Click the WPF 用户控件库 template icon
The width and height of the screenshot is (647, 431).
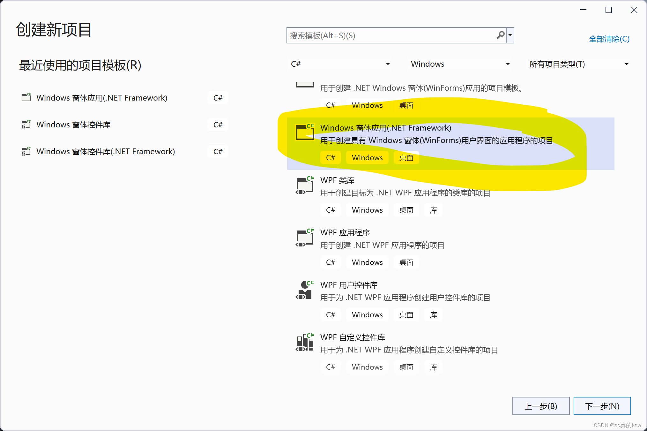[x=304, y=291]
